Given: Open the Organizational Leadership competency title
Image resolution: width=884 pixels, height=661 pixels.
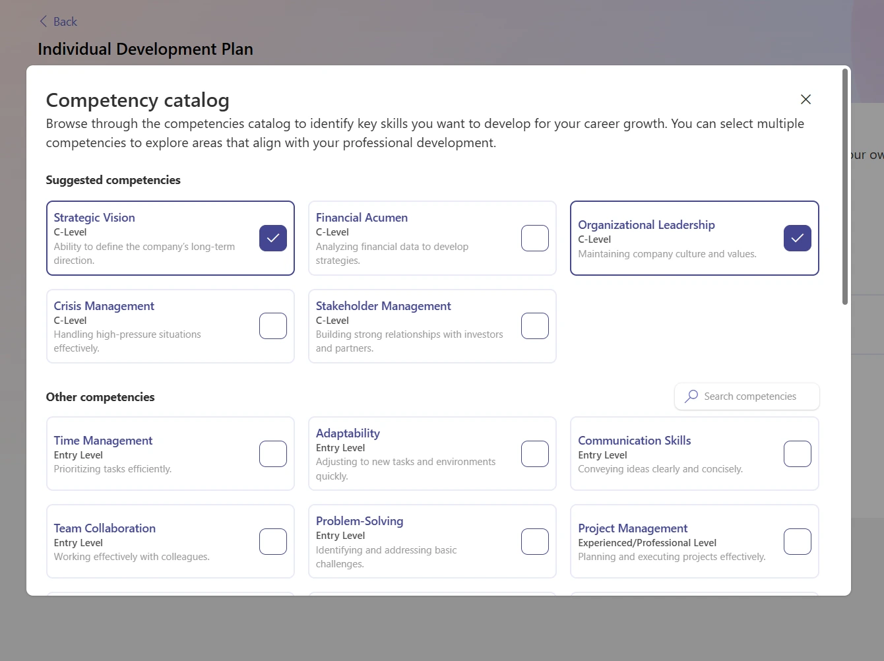Looking at the screenshot, I should click(x=647, y=225).
